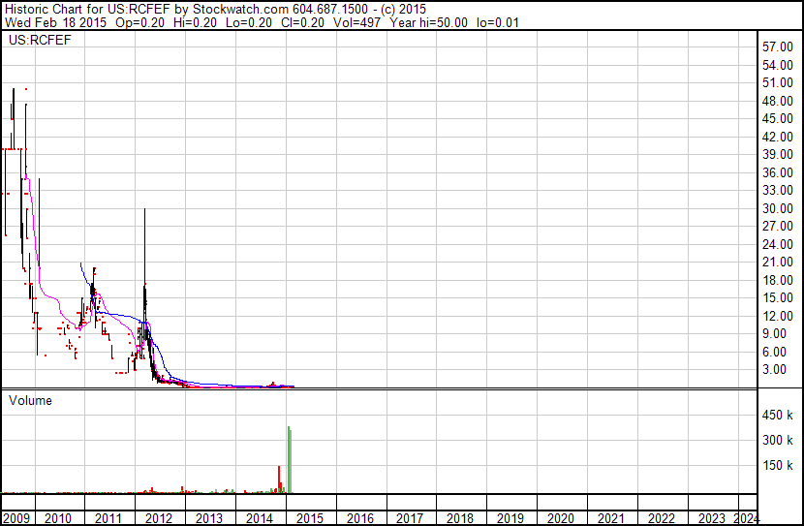Click the 39.00 price axis label
Viewport: 804px width, 526px height.
coord(778,154)
